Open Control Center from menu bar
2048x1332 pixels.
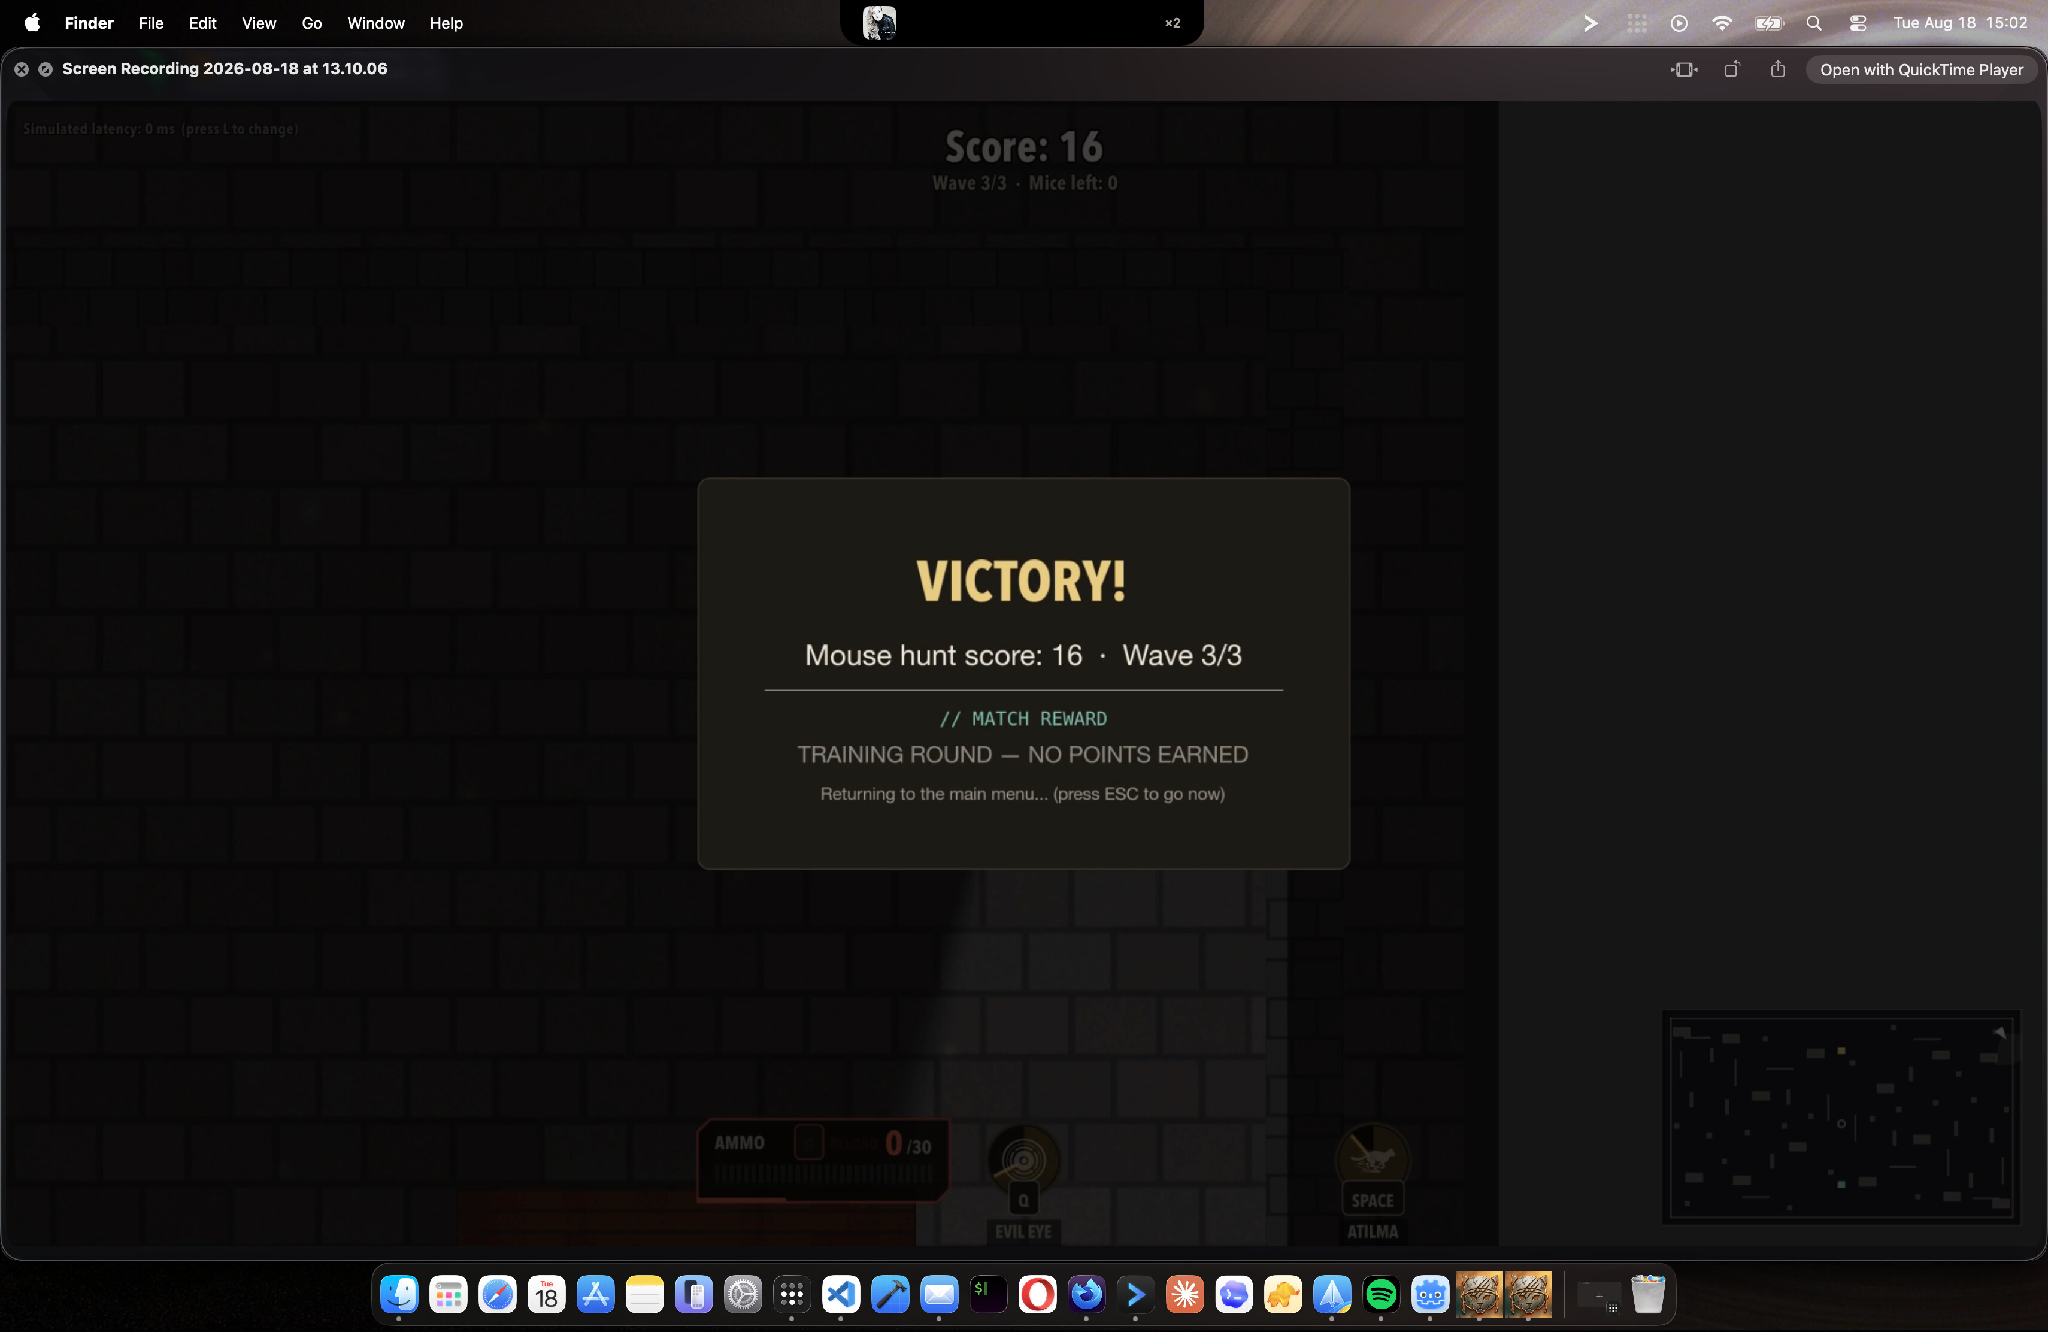(x=1858, y=23)
